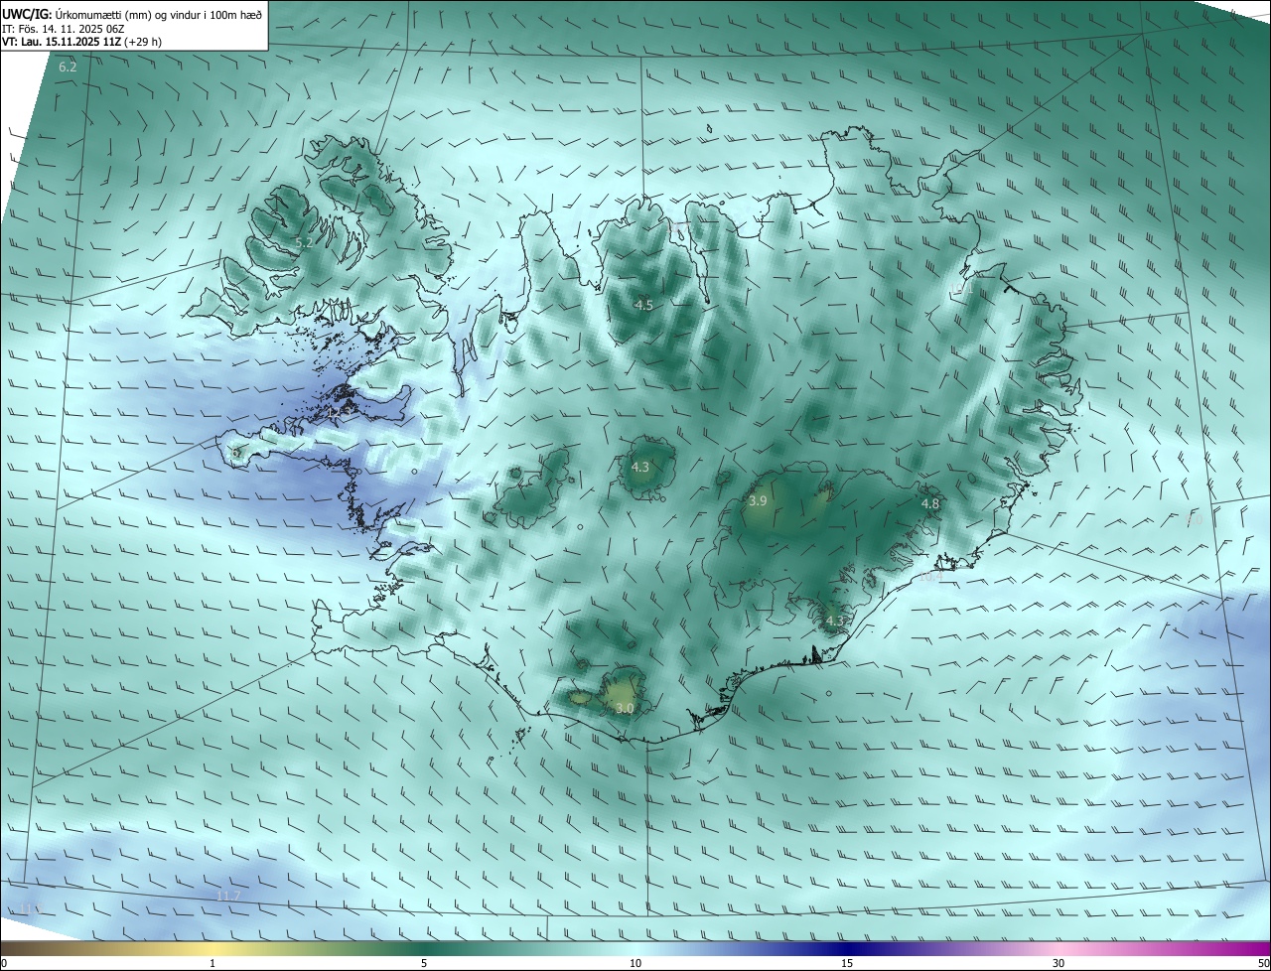The width and height of the screenshot is (1271, 971).
Task: Click the "10" tick on the color scale
Action: 635,963
